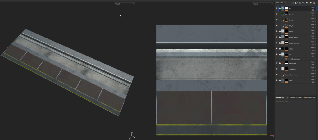Screen dimensions: 318x140
Task: Open the Base Color channel dropdown
Action: click(x=280, y=3)
